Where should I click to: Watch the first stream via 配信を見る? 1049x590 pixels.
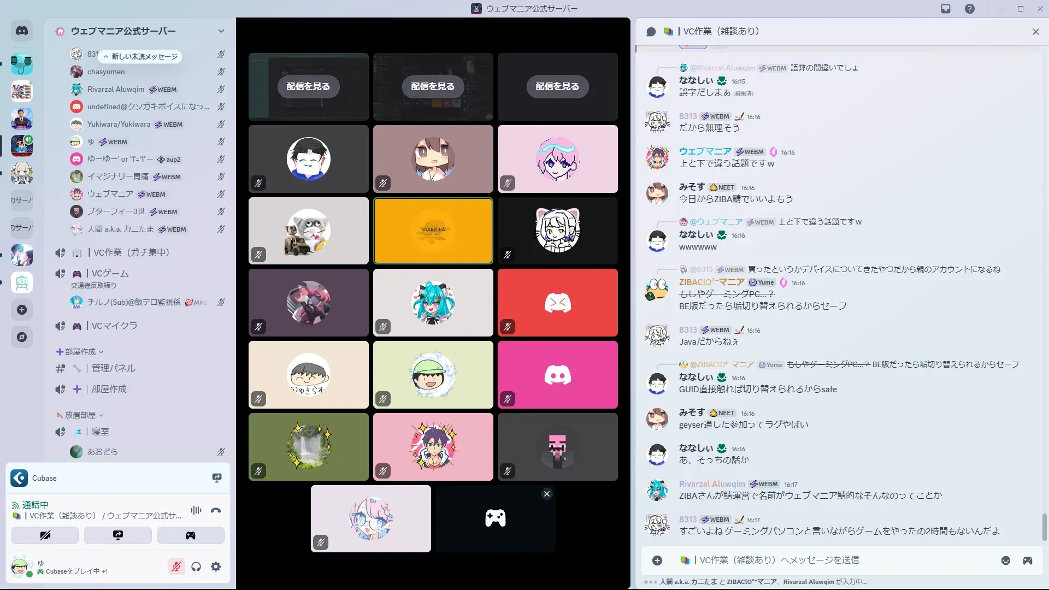click(x=308, y=86)
